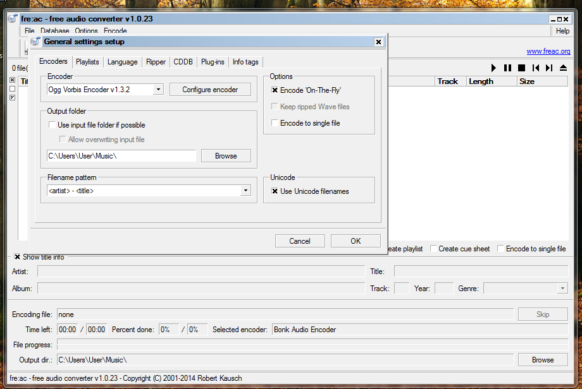Enable Encode to single file in Options group
This screenshot has width=582, height=389.
tap(275, 123)
